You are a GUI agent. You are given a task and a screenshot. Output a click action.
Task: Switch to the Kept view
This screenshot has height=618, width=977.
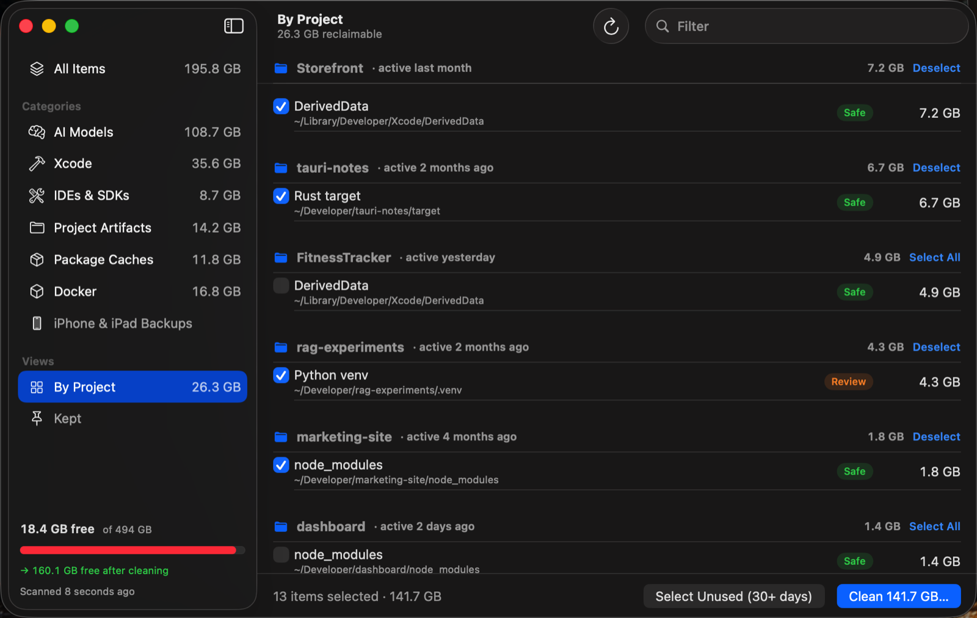(x=133, y=418)
